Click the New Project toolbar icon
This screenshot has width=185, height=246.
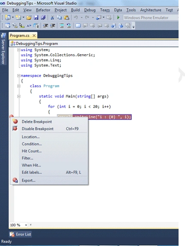(7, 18)
